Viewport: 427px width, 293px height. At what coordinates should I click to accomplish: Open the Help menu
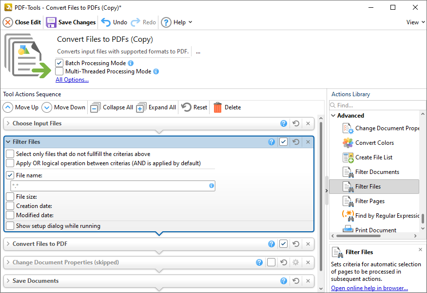coord(176,22)
